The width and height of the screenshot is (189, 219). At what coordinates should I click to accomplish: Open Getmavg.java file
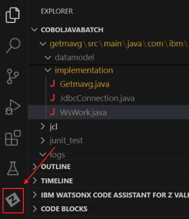[x=84, y=84]
